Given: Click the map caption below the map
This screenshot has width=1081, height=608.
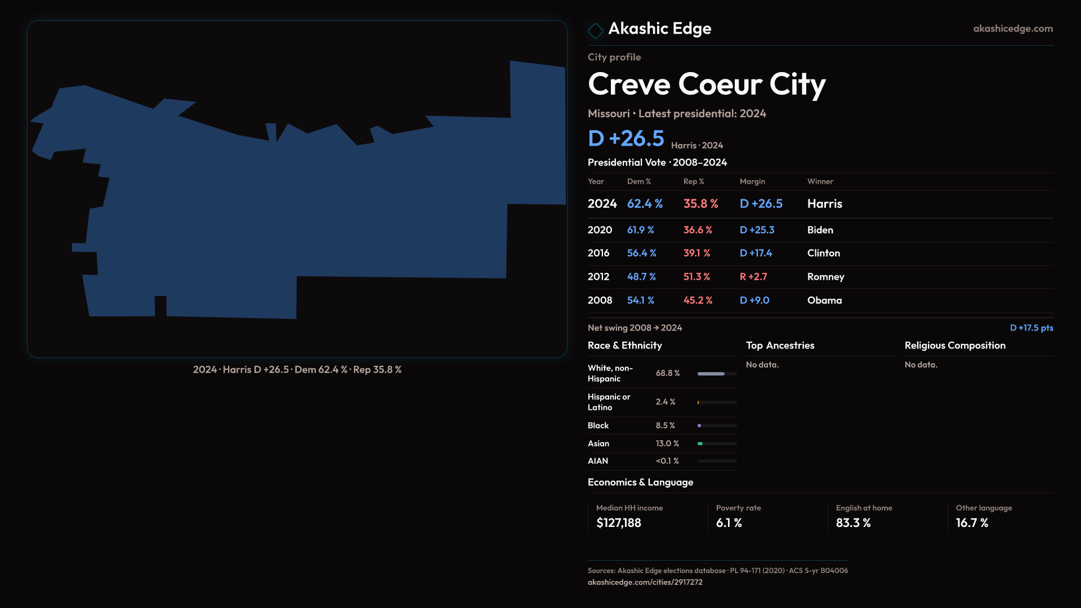Looking at the screenshot, I should click(297, 370).
